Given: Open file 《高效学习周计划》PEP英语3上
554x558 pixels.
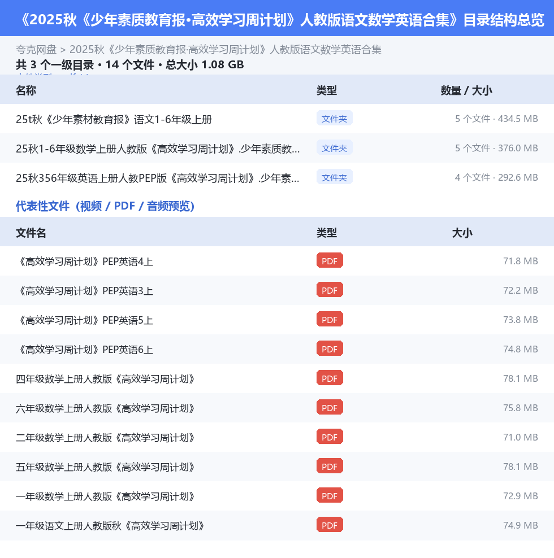Looking at the screenshot, I should tap(84, 291).
